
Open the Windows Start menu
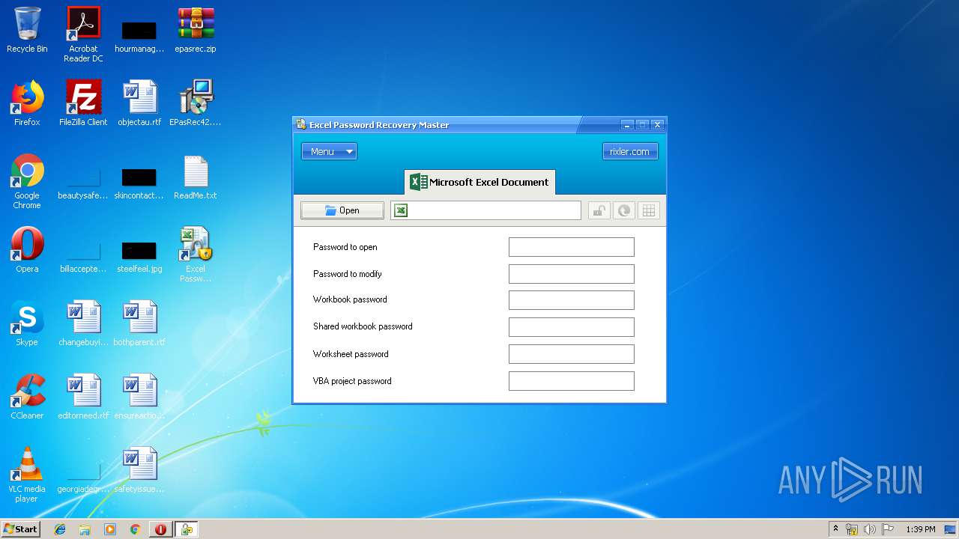[21, 529]
